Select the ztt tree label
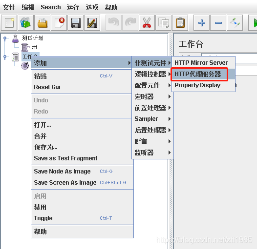This screenshot has height=249, width=257. [x=34, y=47]
